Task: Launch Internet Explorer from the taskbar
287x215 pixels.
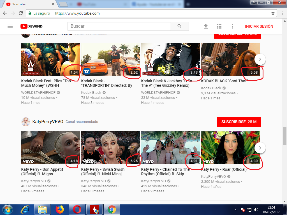Action: (25, 209)
